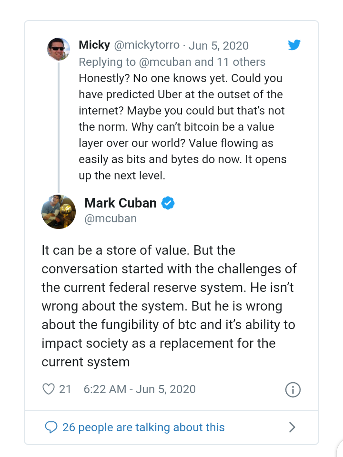This screenshot has height=457, width=343.
Task: Open Mark Cuban's avatar photo
Action: pos(59,212)
